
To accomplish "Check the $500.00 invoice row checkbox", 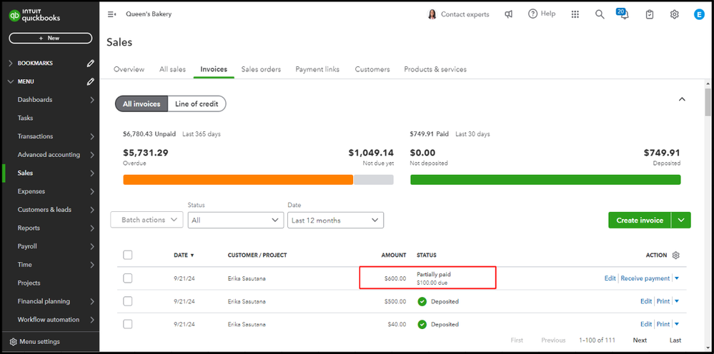I will pyautogui.click(x=128, y=301).
